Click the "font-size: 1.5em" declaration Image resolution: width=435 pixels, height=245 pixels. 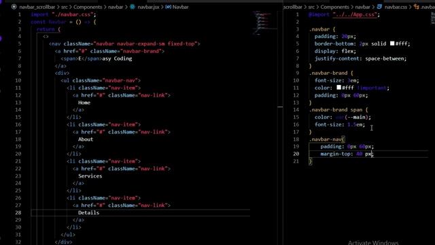(x=340, y=125)
